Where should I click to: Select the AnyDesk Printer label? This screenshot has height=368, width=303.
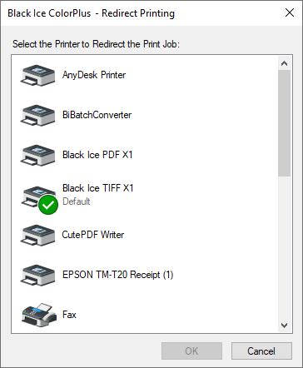pyautogui.click(x=94, y=75)
